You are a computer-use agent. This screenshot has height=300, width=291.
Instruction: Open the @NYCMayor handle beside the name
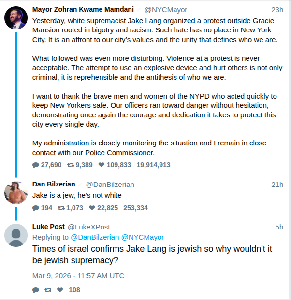(x=166, y=10)
